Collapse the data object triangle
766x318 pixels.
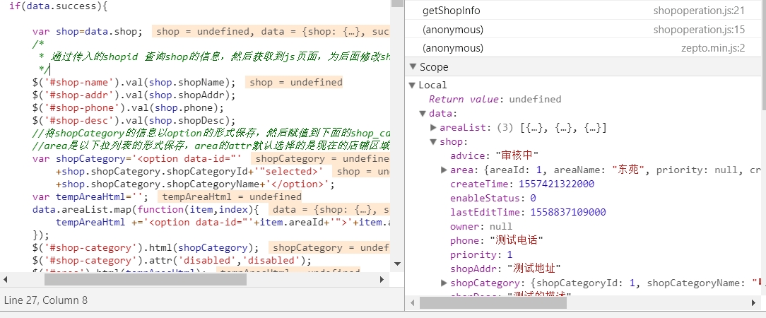click(423, 114)
